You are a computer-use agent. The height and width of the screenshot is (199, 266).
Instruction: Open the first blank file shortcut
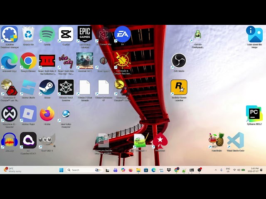[x=85, y=87]
